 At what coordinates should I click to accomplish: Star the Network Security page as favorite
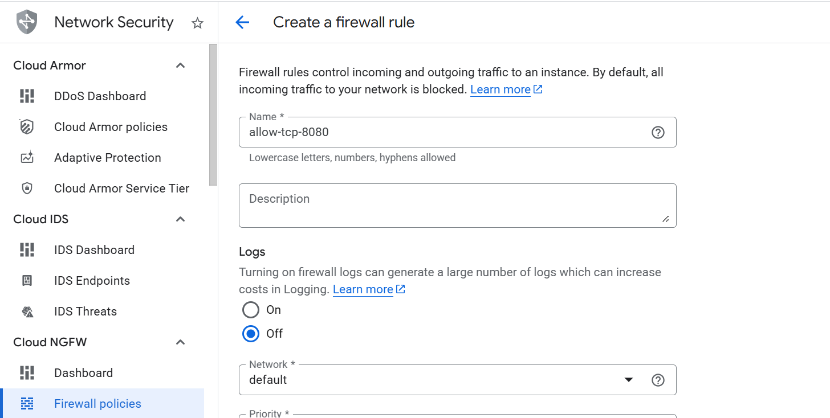click(x=197, y=23)
